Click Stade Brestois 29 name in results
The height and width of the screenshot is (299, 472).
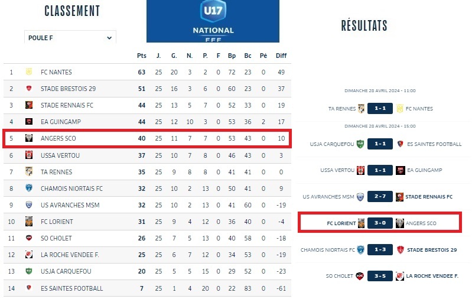pyautogui.click(x=432, y=249)
